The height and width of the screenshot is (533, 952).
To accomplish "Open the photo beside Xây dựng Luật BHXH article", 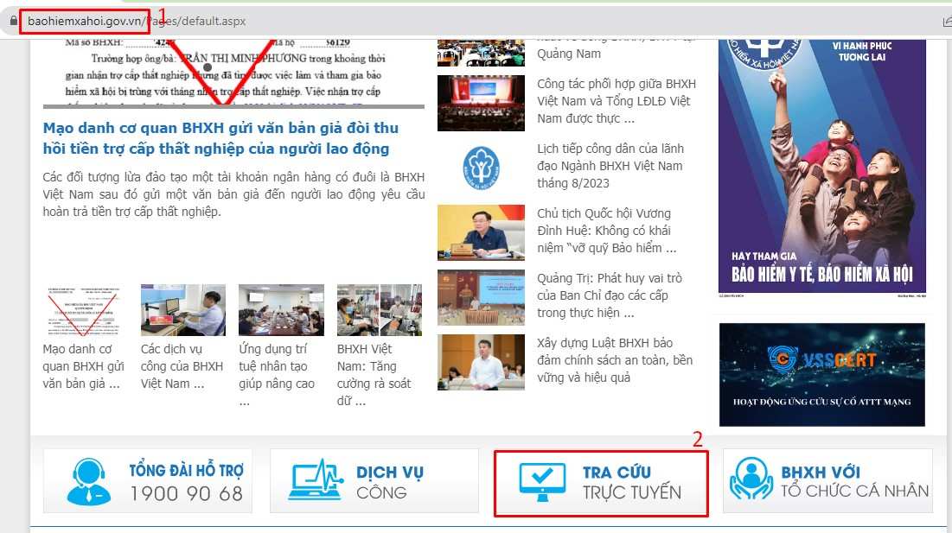I will tap(481, 362).
